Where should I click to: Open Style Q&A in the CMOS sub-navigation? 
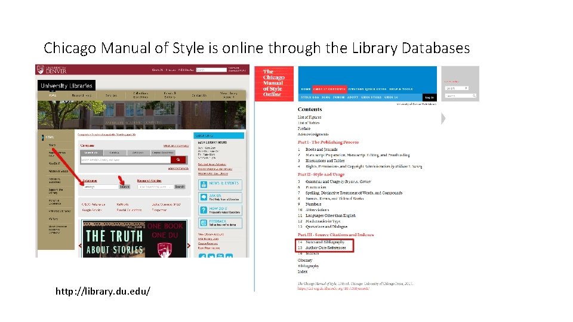[310, 97]
